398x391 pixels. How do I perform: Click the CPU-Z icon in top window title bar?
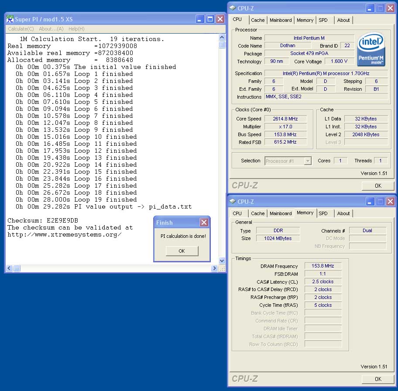(x=233, y=8)
